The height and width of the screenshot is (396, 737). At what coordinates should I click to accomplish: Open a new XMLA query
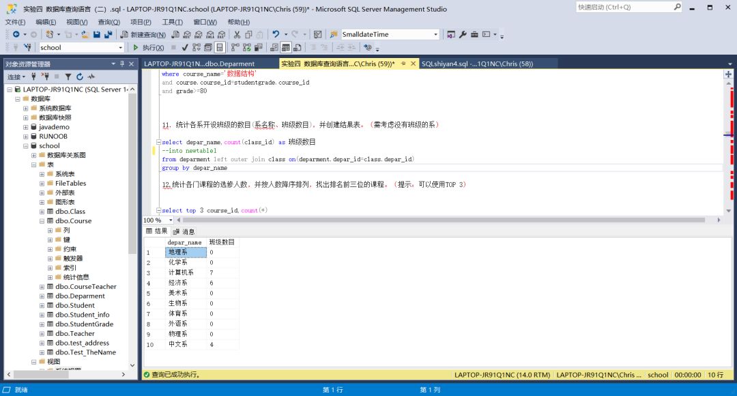point(210,34)
